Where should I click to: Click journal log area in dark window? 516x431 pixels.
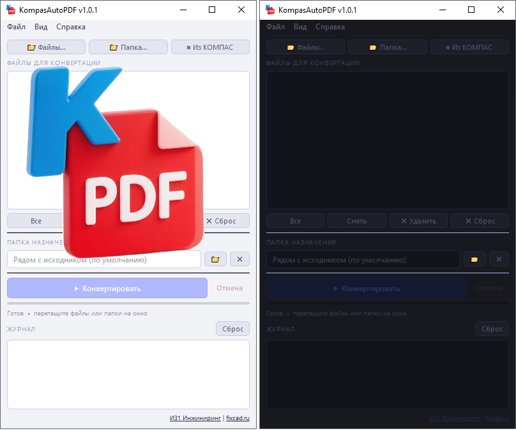[x=388, y=374]
